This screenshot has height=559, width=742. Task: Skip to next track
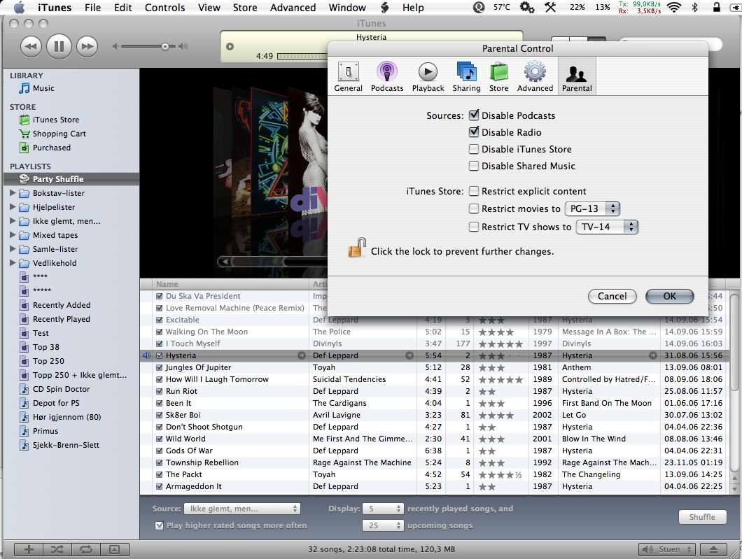pyautogui.click(x=87, y=46)
